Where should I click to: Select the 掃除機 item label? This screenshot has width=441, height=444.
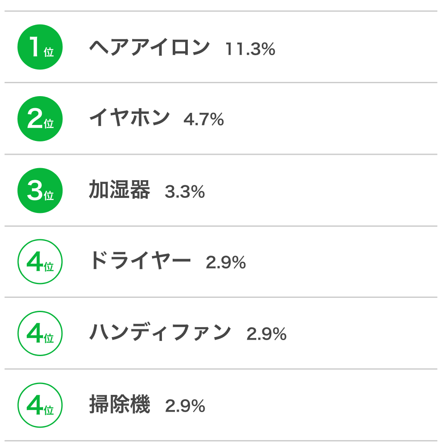pos(119,404)
